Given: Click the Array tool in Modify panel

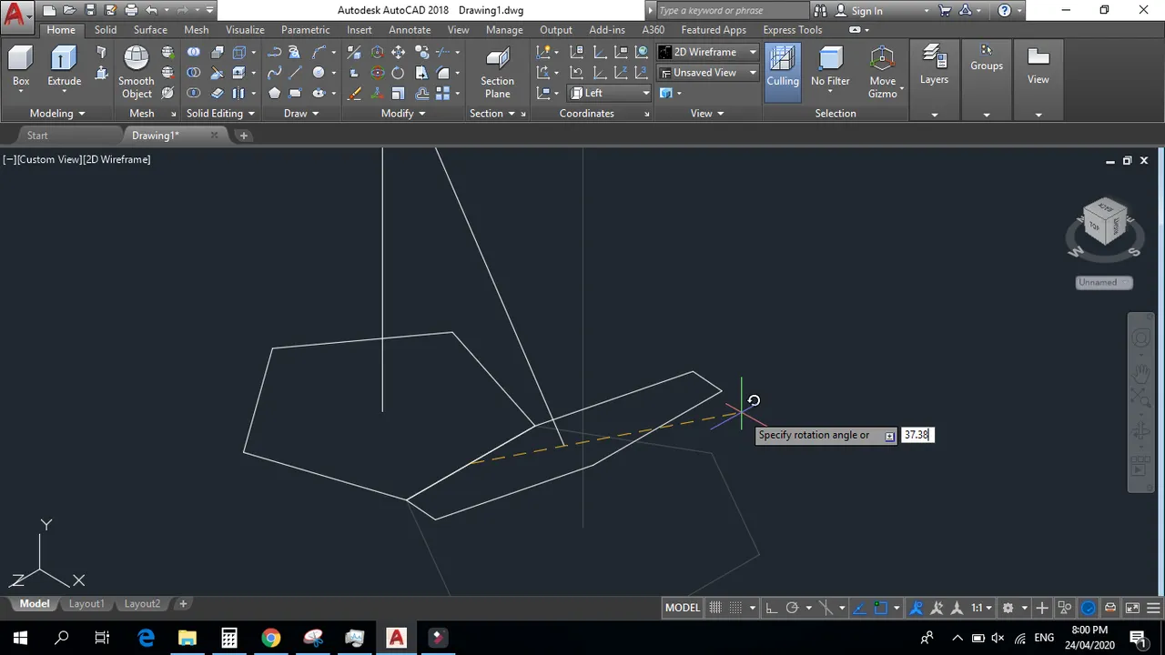Looking at the screenshot, I should pyautogui.click(x=442, y=93).
